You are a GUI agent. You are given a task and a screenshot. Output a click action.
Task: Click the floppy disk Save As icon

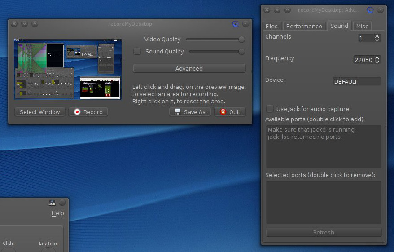pos(178,112)
